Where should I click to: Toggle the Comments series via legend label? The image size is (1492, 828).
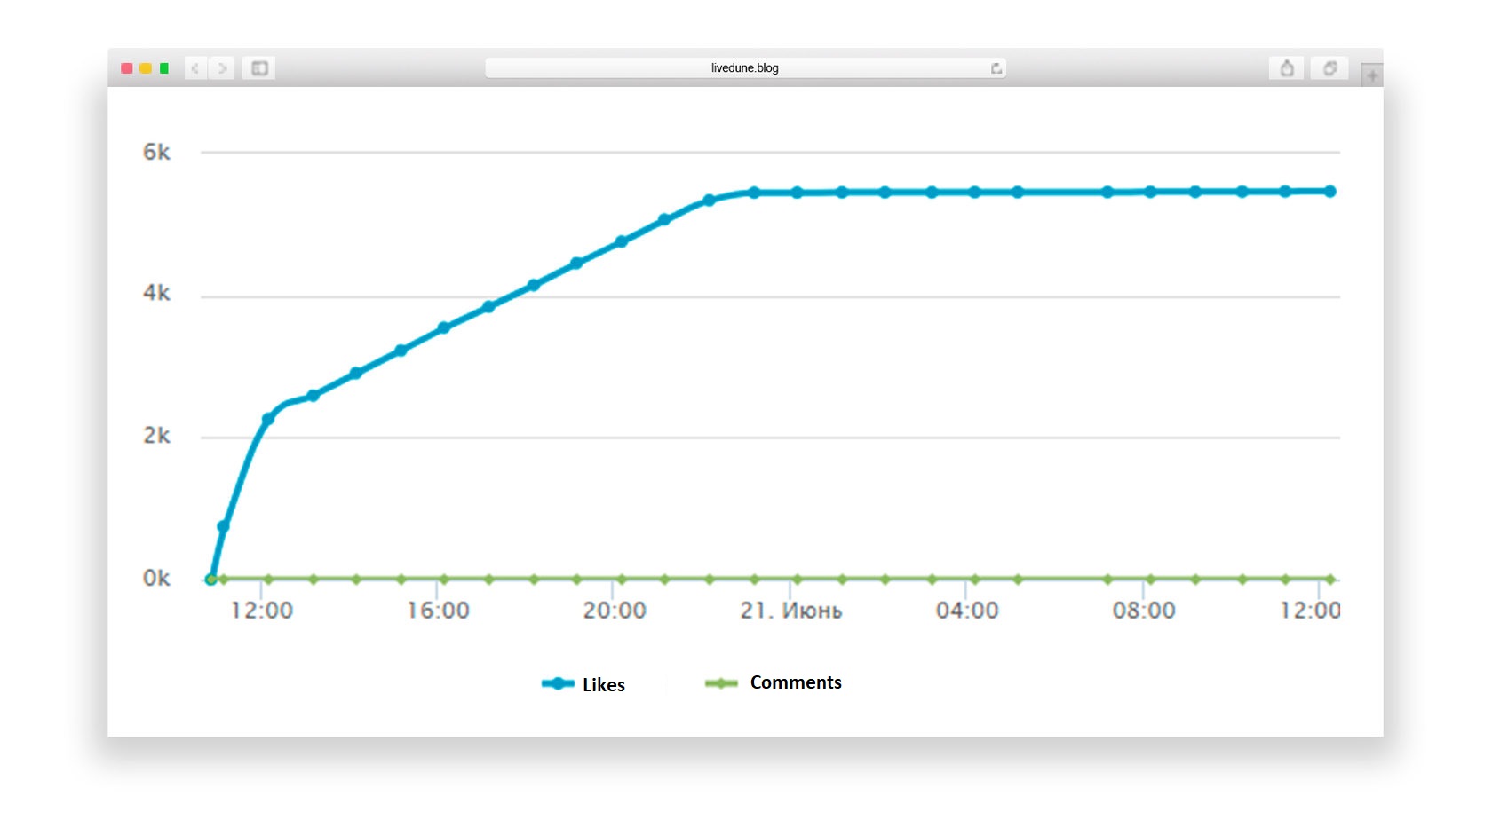click(795, 682)
